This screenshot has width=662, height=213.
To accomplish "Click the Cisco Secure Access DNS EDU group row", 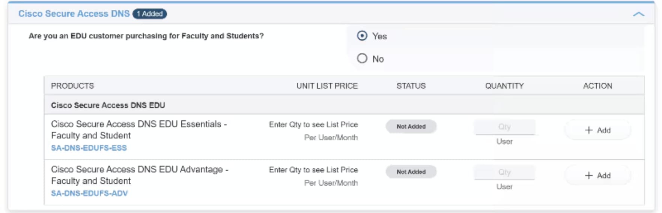I will click(x=344, y=105).
